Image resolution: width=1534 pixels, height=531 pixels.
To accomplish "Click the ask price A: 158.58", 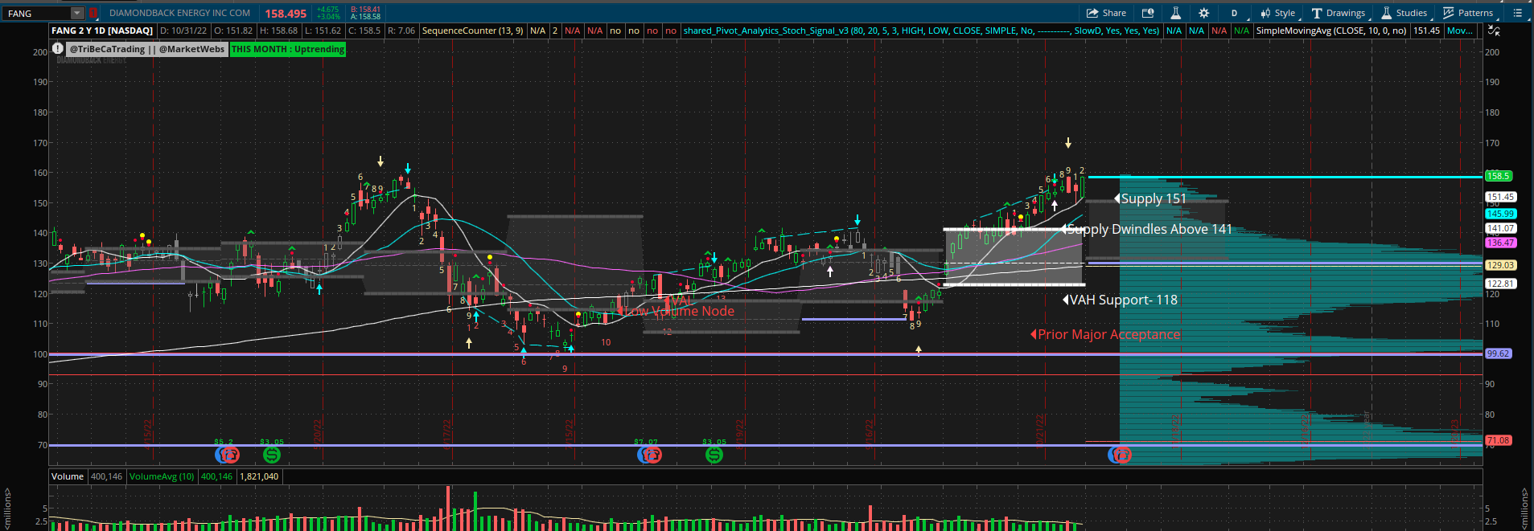I will coord(366,17).
